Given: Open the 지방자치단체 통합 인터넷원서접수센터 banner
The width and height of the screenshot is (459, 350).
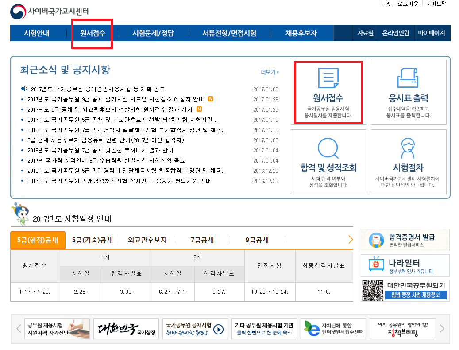Looking at the screenshot, I should click(333, 329).
